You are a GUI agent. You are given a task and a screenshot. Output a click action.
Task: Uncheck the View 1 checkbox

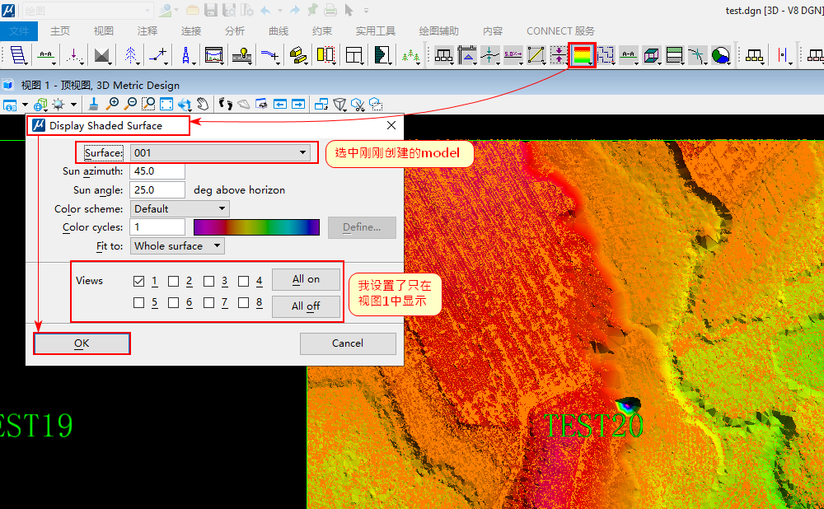click(138, 281)
